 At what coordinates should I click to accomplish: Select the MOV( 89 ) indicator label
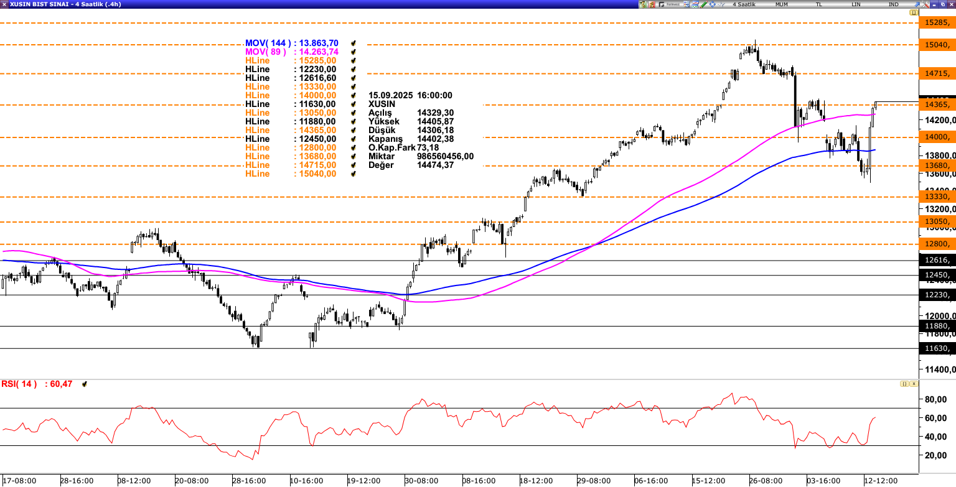[266, 52]
